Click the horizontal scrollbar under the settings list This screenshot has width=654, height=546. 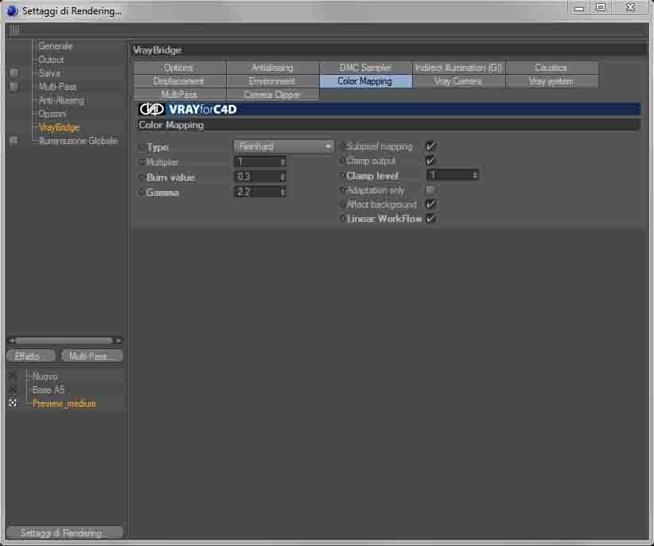(x=64, y=341)
